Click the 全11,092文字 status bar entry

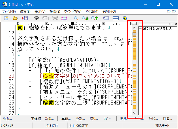pyautogui.click(x=78, y=126)
